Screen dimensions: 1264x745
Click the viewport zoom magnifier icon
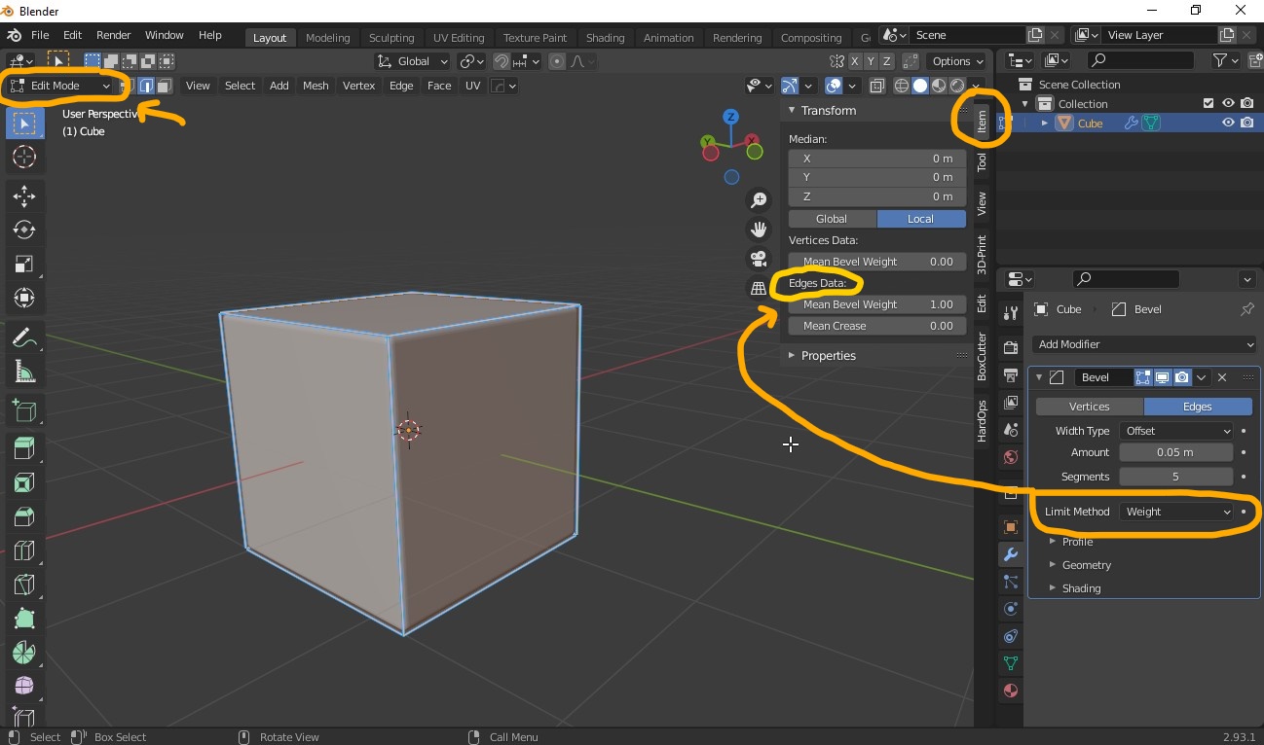tap(759, 199)
